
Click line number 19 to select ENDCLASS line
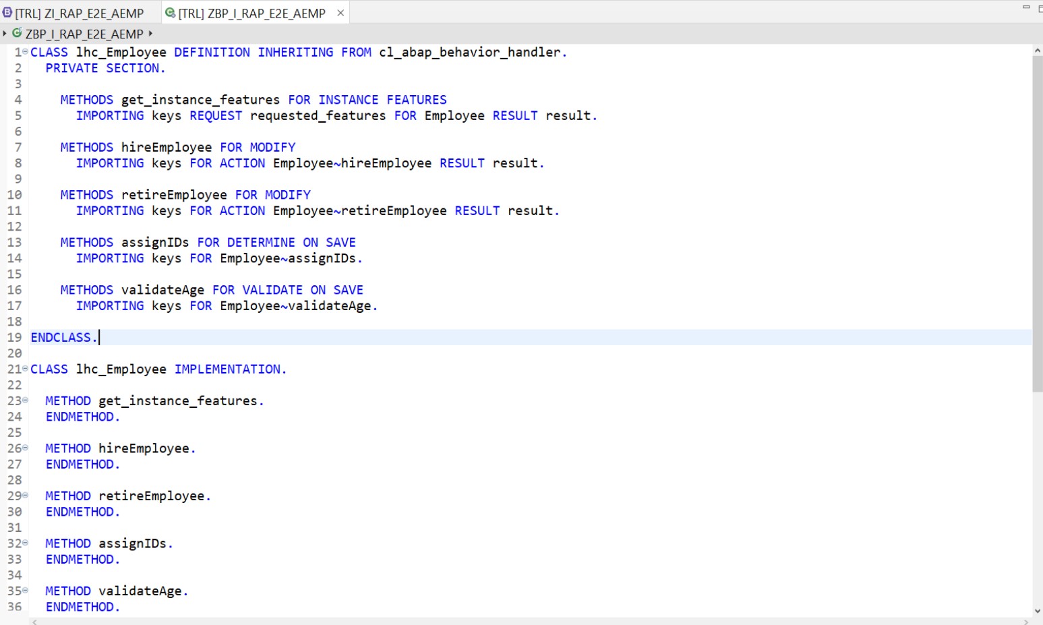[13, 337]
